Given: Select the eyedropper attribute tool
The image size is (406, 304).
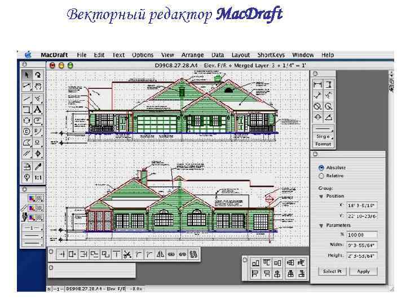Looking at the screenshot, I should coord(38,167).
